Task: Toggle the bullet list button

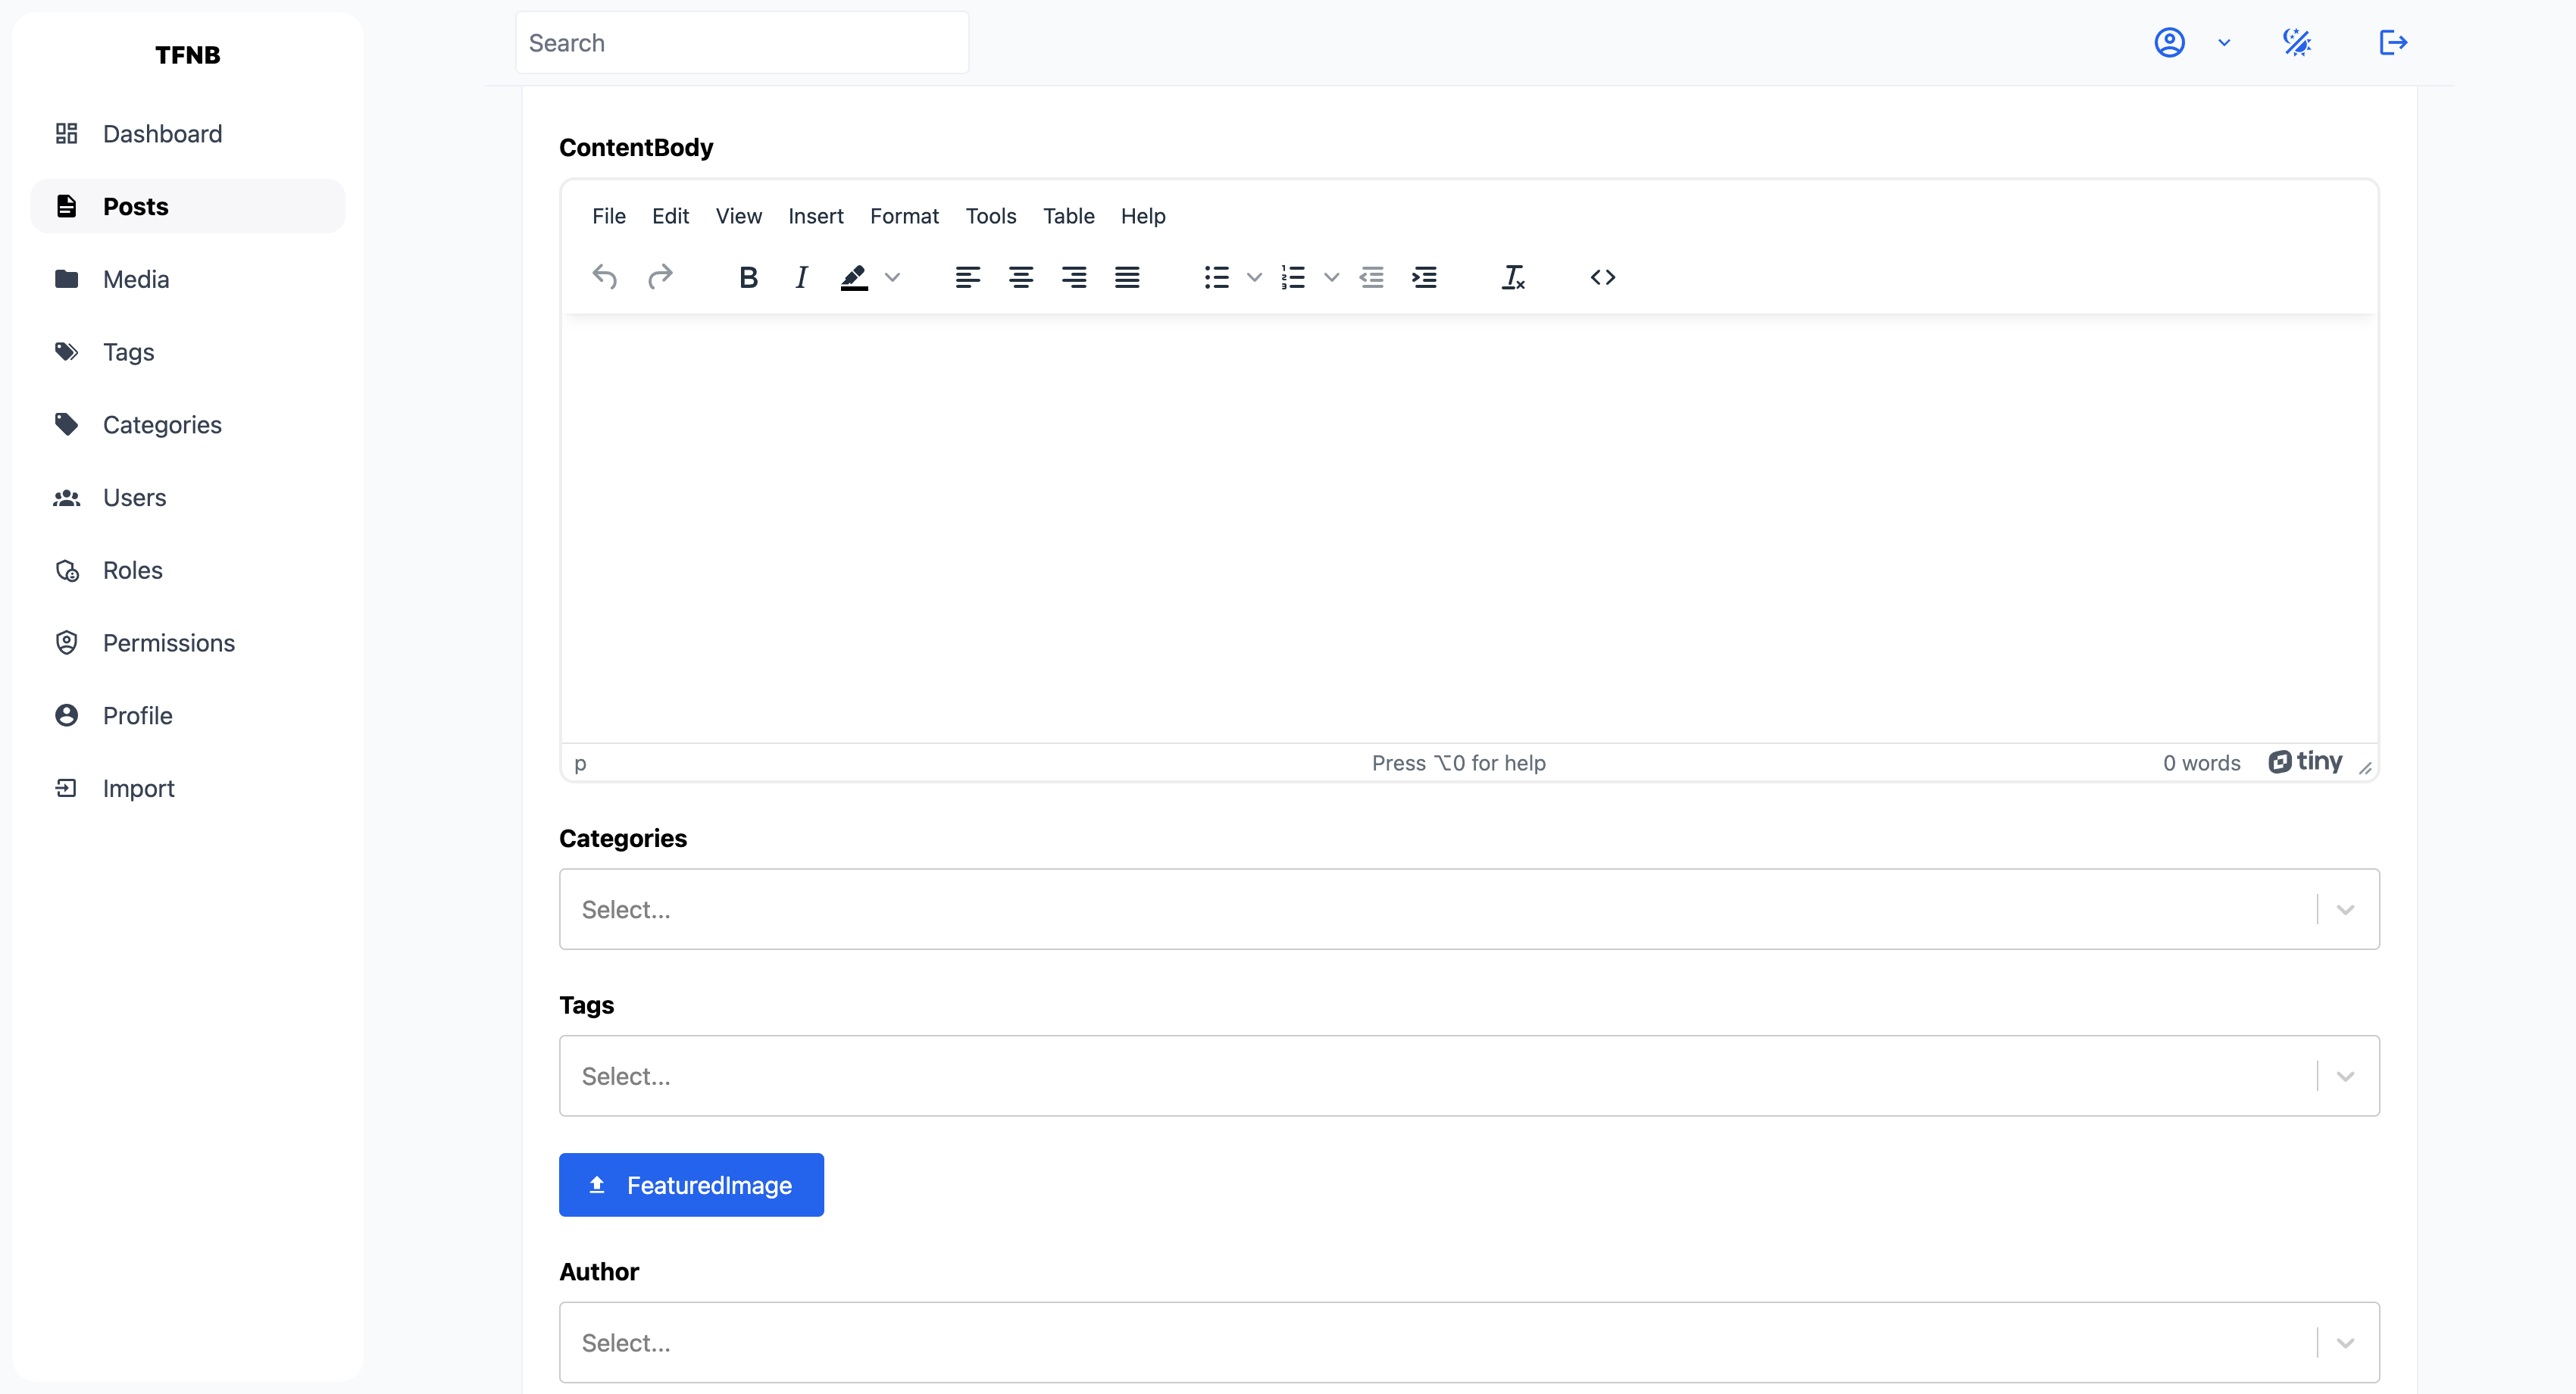Action: [1216, 277]
